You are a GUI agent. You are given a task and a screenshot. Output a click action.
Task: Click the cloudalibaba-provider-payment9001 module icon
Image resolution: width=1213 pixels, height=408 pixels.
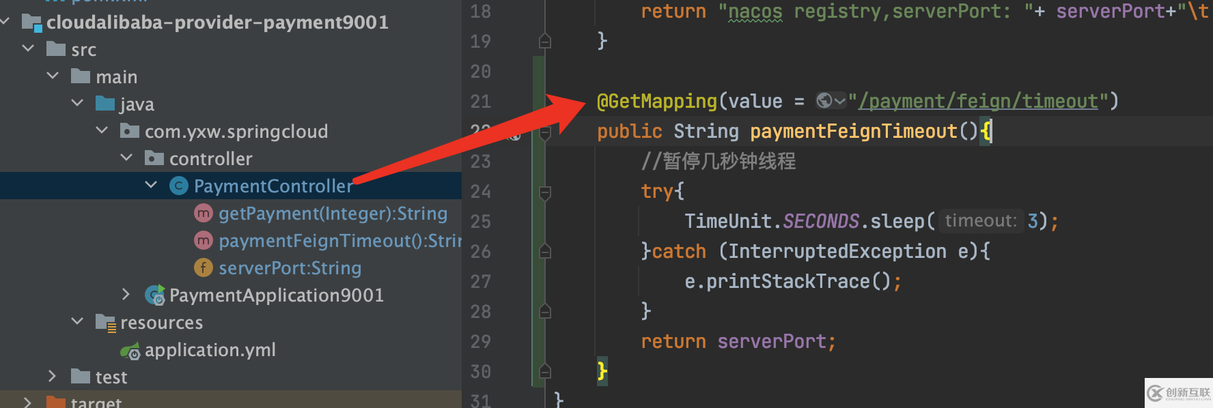click(32, 23)
